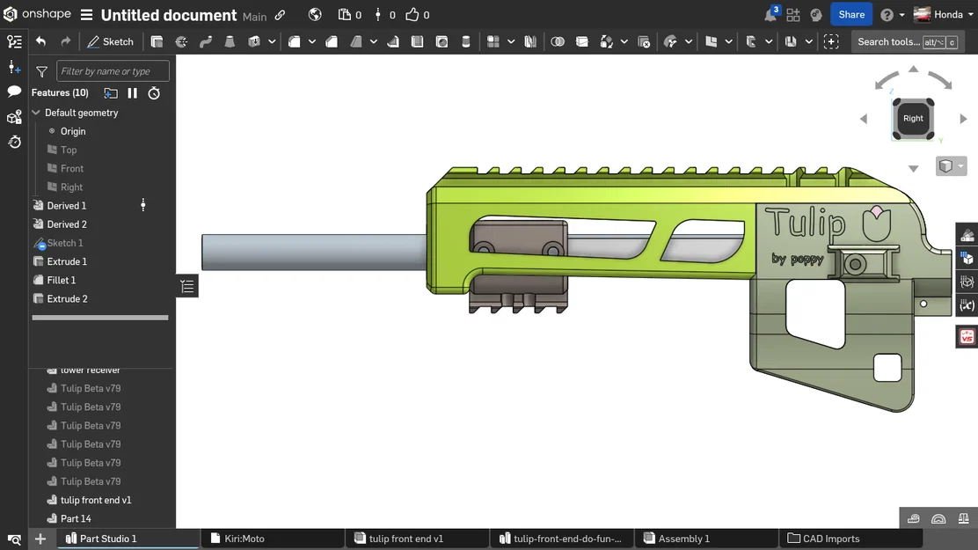Select the Hole tool
This screenshot has height=550, width=978.
pos(442,42)
